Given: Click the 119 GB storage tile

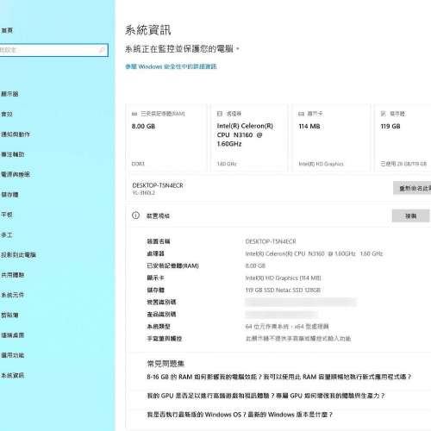Looking at the screenshot, I should click(x=403, y=138).
